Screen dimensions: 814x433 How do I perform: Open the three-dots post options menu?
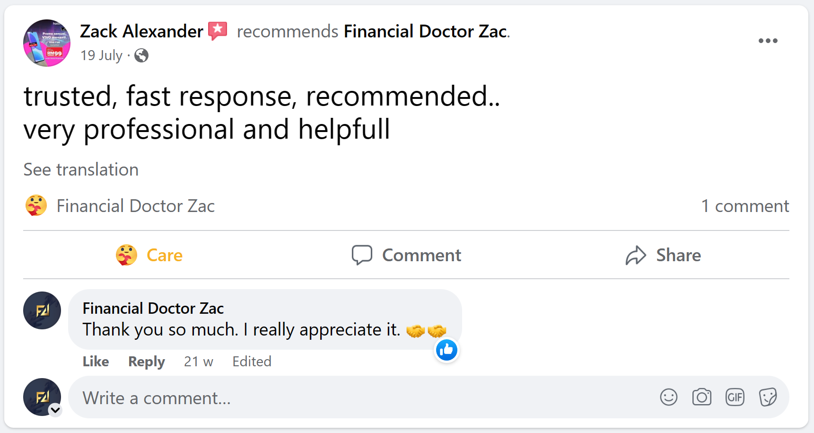[x=768, y=41]
